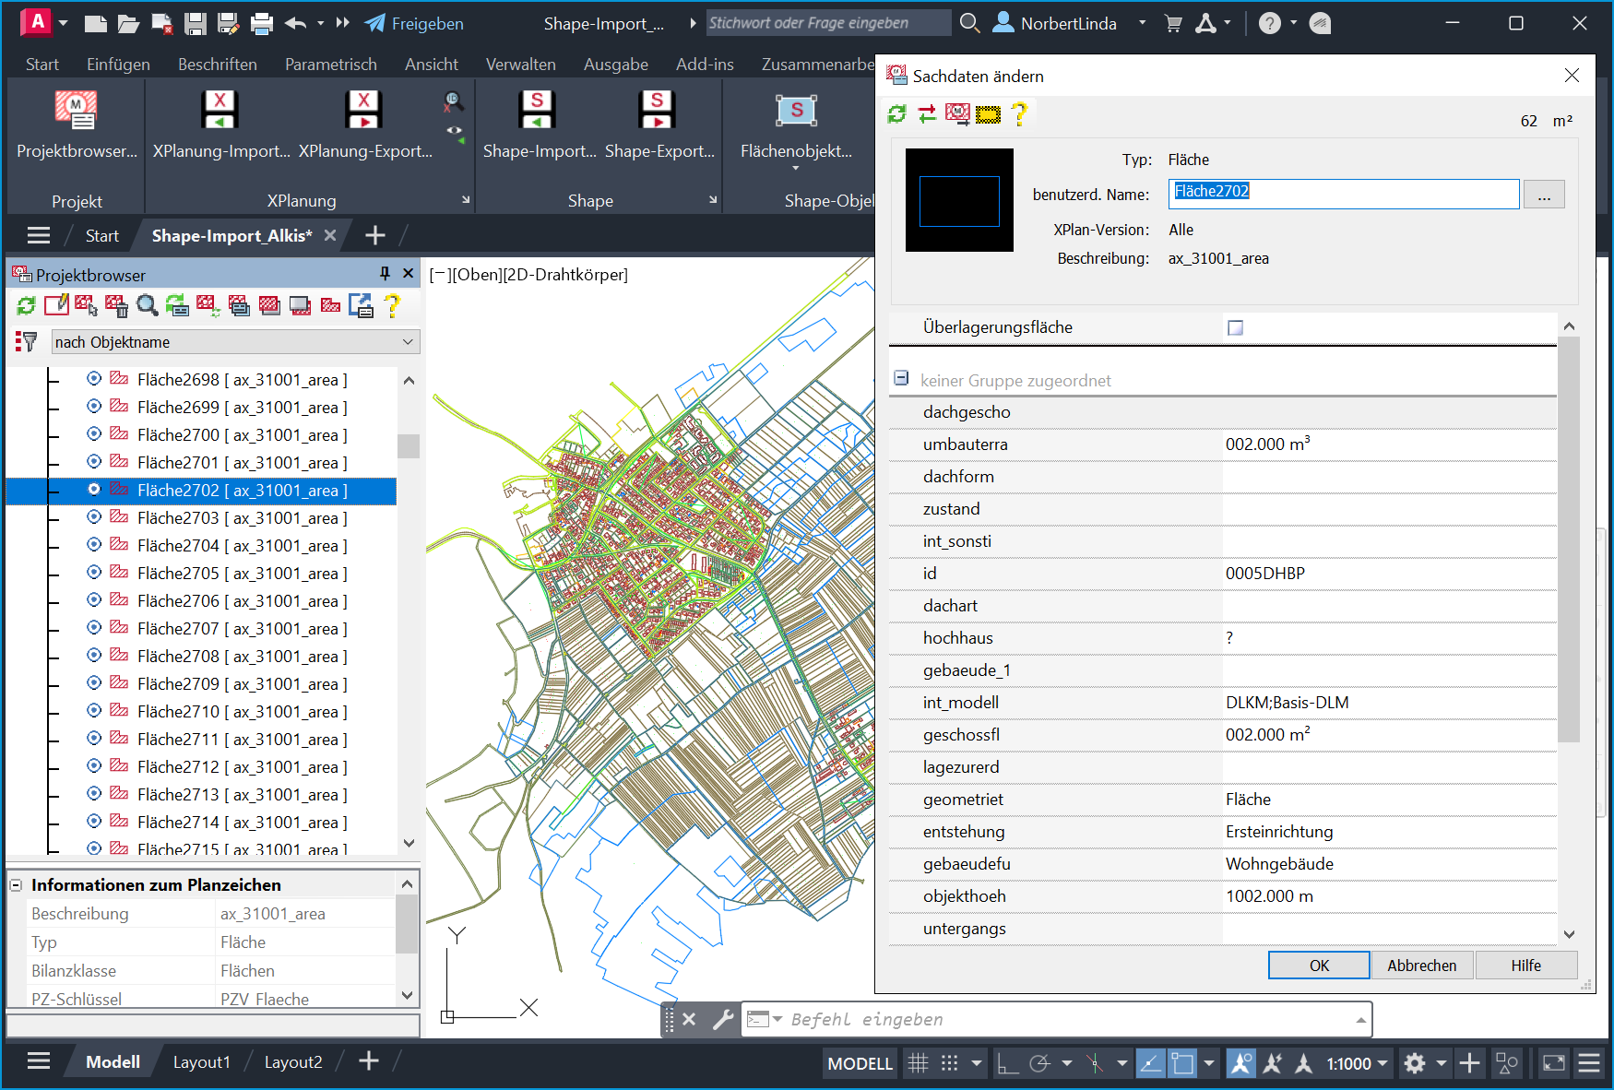Click the yellow help question mark in Projektbrowser
This screenshot has height=1090, width=1614.
pos(392,306)
